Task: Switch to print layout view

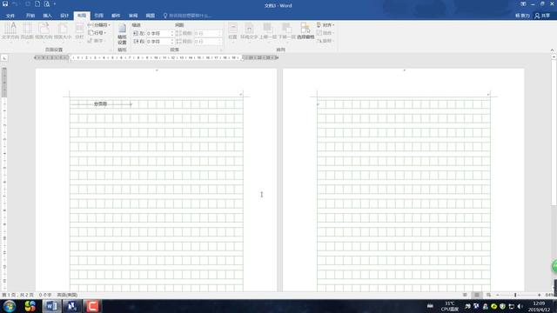Action: (x=477, y=295)
